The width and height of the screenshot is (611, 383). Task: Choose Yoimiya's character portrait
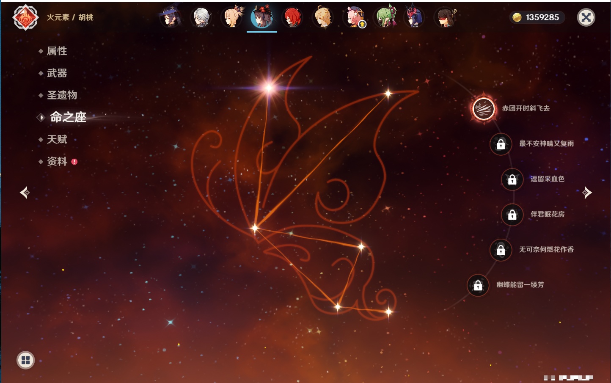tap(232, 18)
